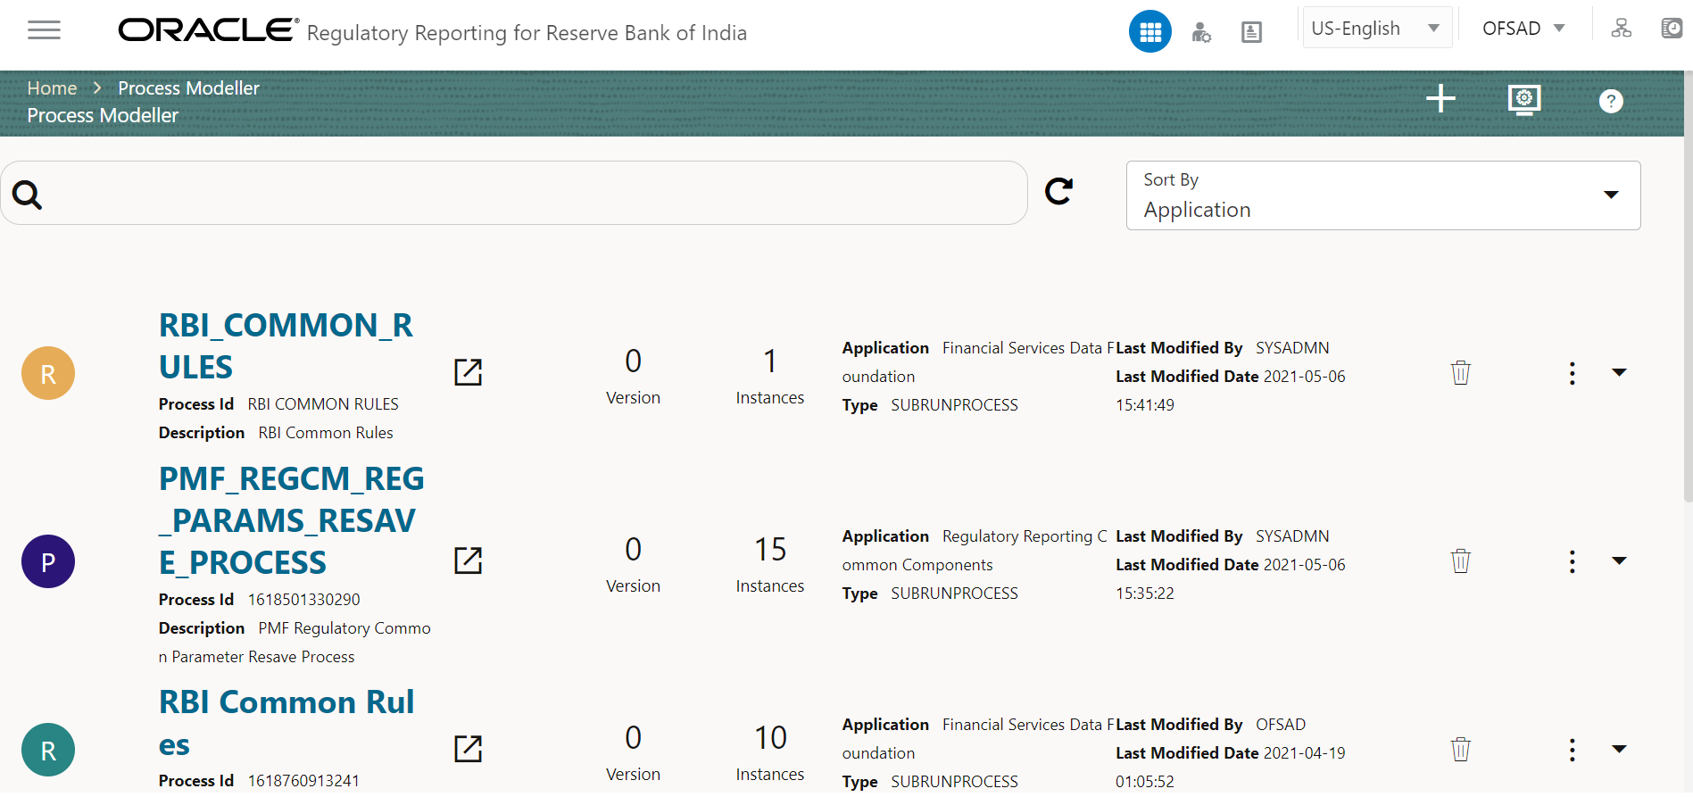
Task: Open the process monitor icon
Action: pos(1524,100)
